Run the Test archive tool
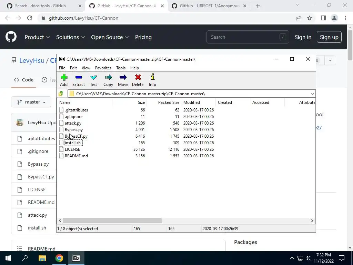 [x=93, y=80]
